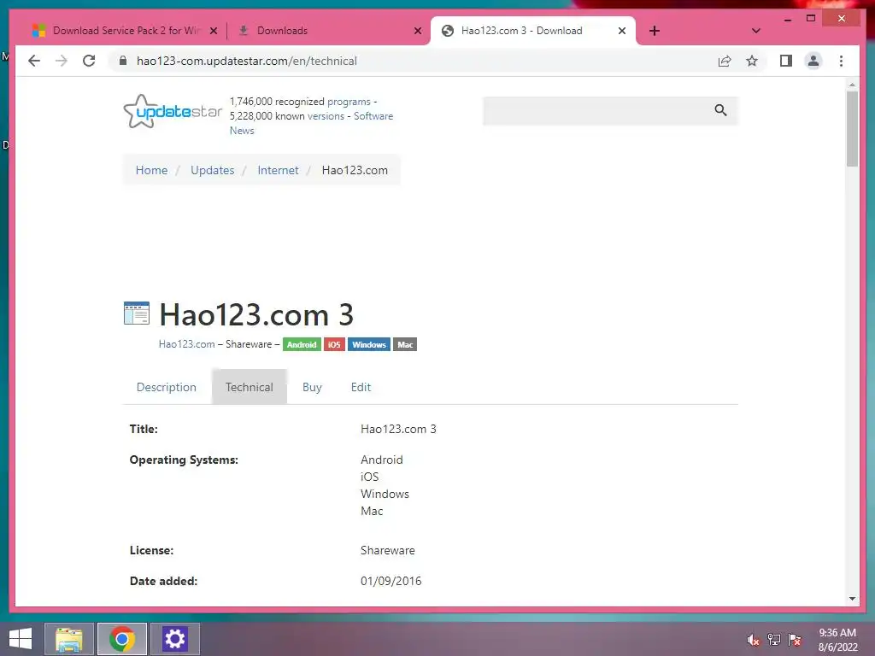This screenshot has height=656, width=875.
Task: Click the page scrollbar thumb
Action: [852, 129]
